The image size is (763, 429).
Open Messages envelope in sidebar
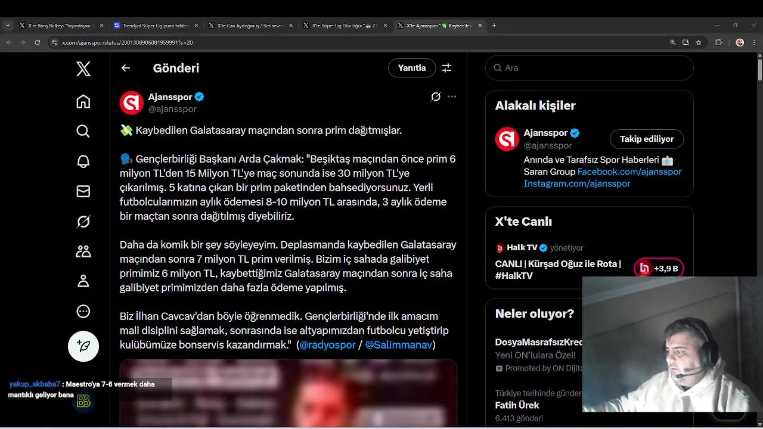click(x=83, y=191)
